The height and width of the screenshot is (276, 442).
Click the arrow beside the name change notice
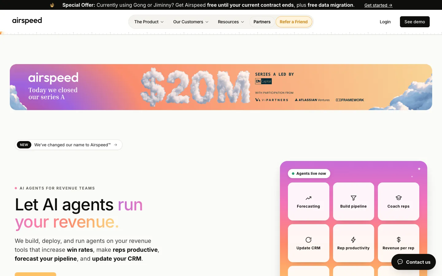pos(115,145)
